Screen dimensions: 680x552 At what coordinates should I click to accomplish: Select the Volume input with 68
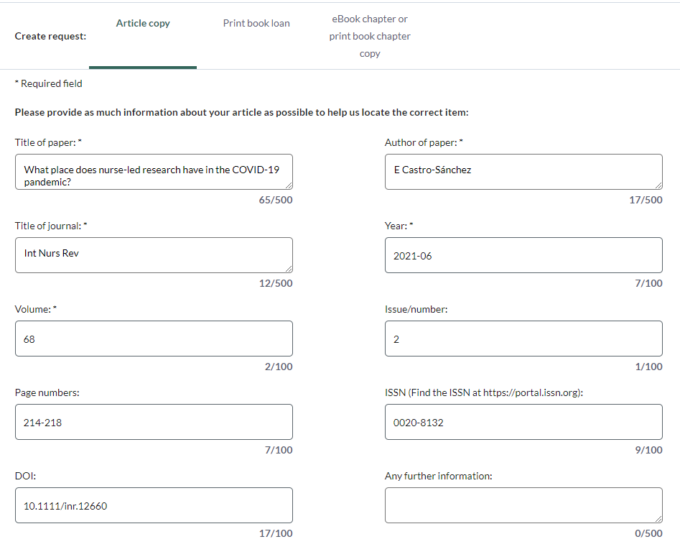tap(154, 339)
